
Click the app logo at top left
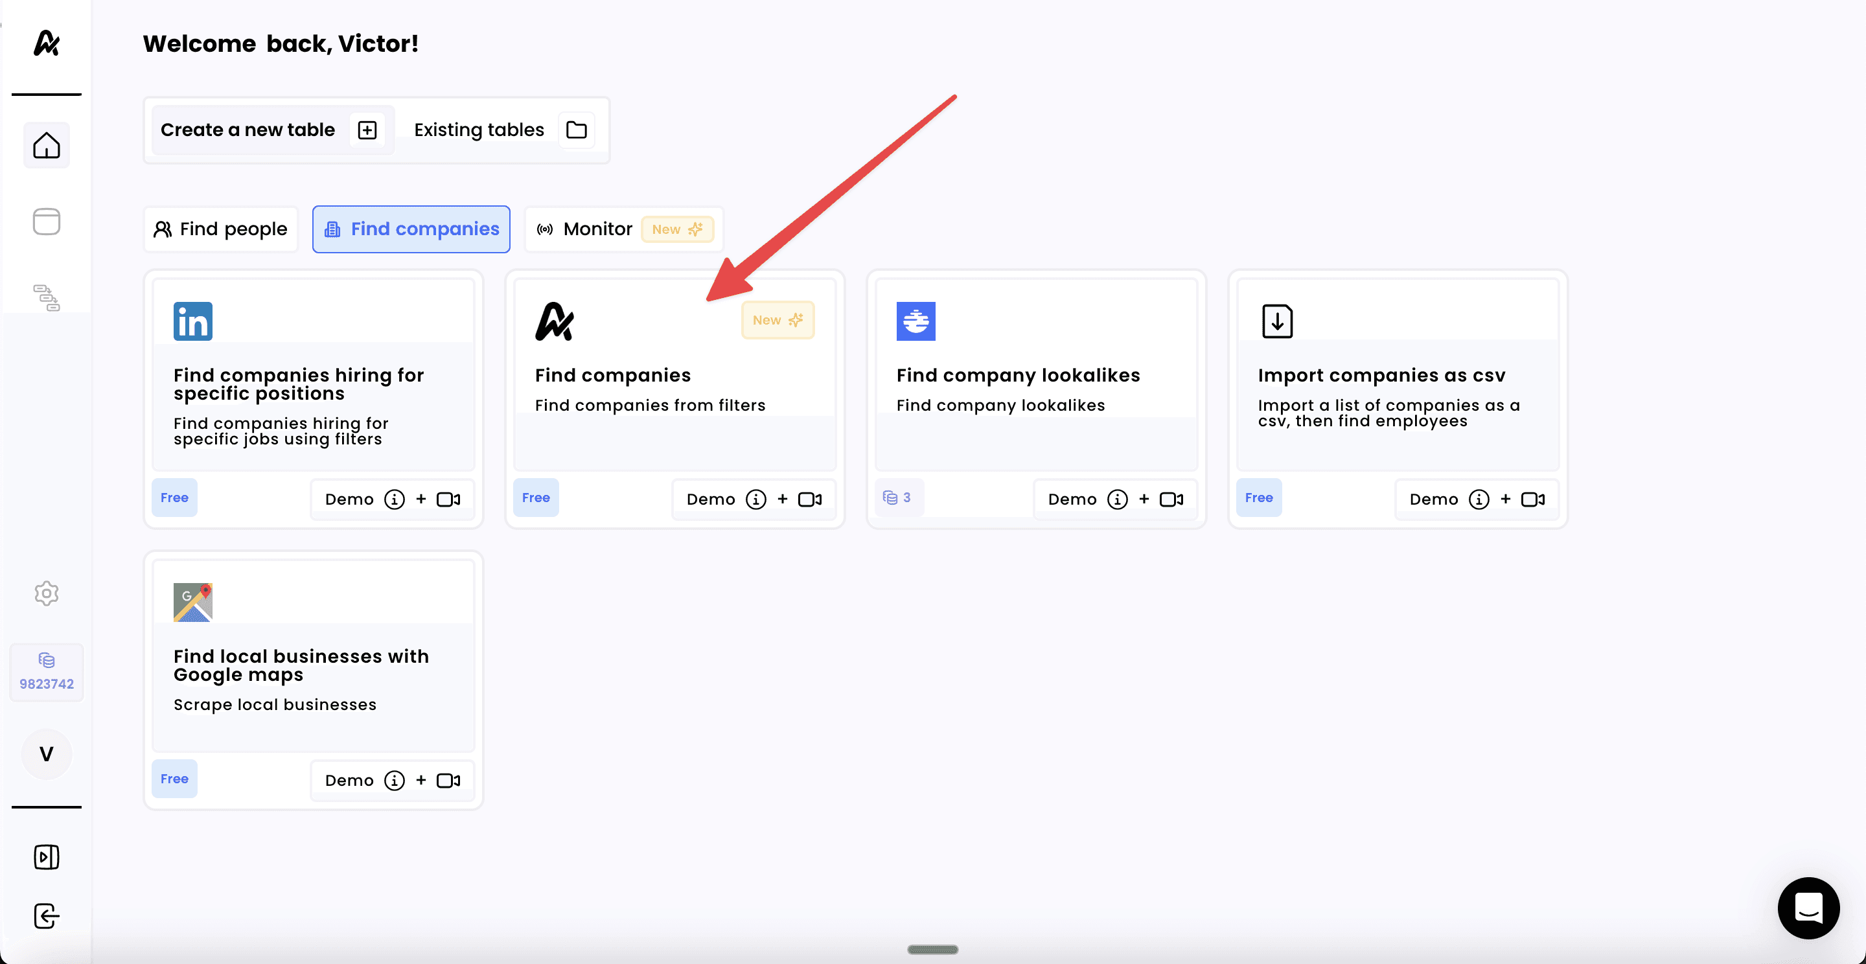pos(47,43)
